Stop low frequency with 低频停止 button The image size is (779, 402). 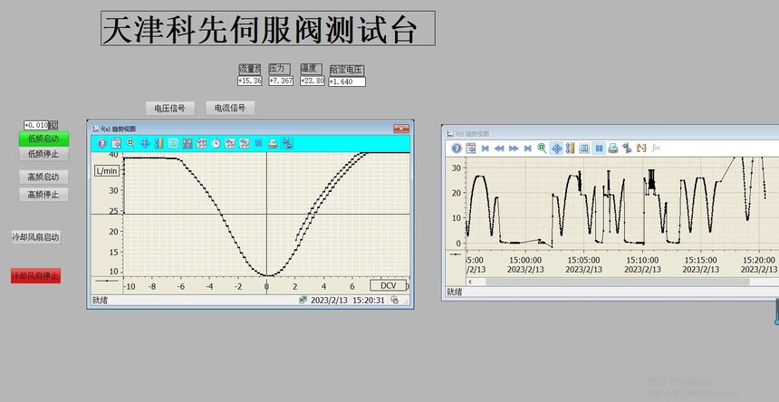[x=43, y=154]
